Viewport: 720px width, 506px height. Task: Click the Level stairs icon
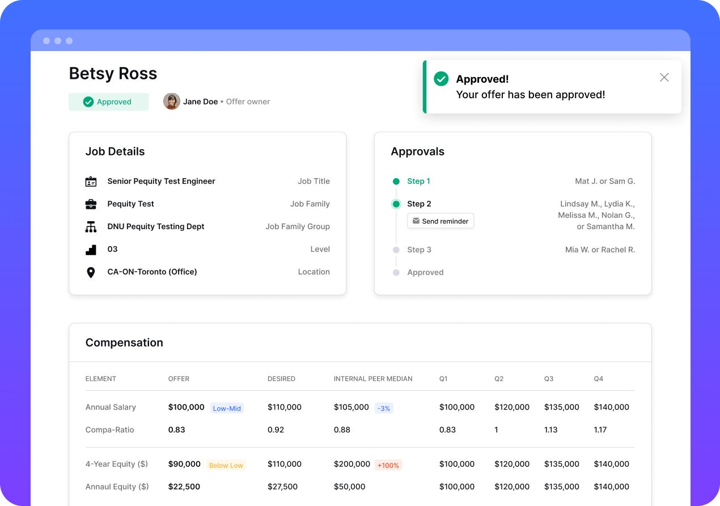[91, 250]
